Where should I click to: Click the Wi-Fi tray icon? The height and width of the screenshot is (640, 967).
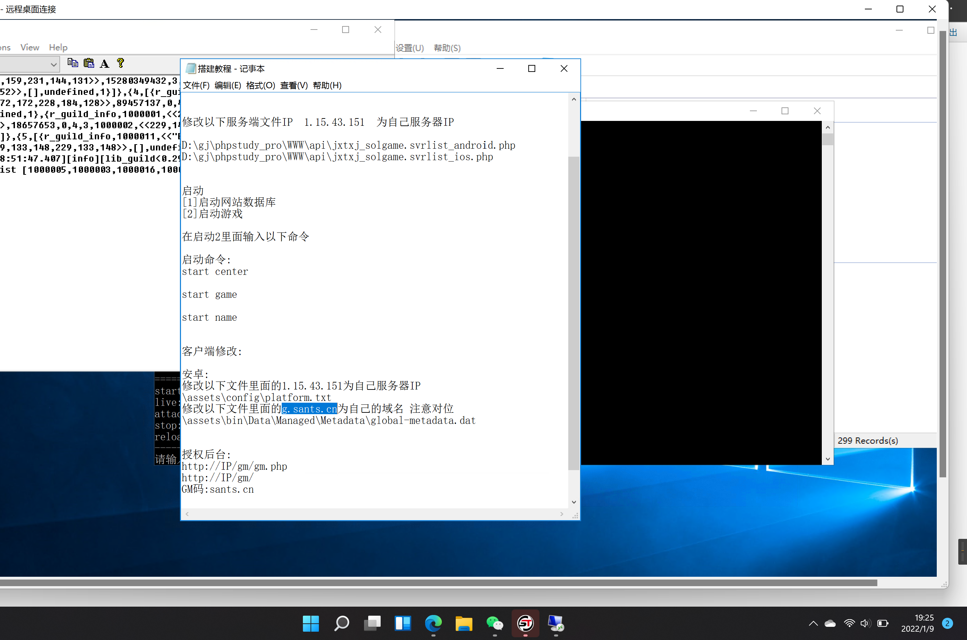(850, 623)
